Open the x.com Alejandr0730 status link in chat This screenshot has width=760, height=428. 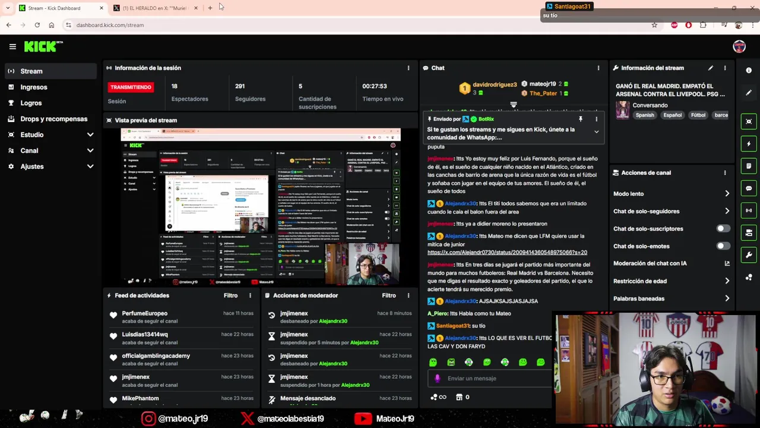tap(507, 253)
